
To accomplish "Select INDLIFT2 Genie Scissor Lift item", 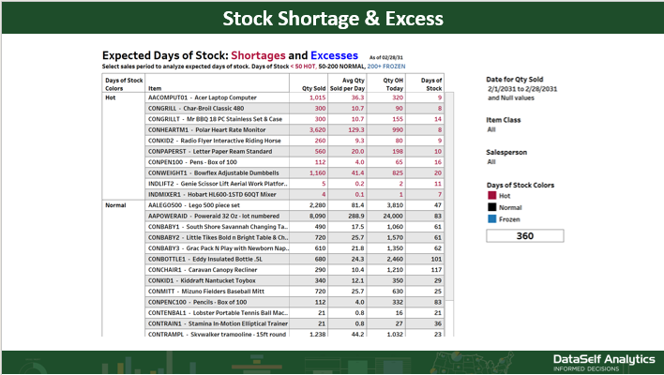I will tap(218, 184).
